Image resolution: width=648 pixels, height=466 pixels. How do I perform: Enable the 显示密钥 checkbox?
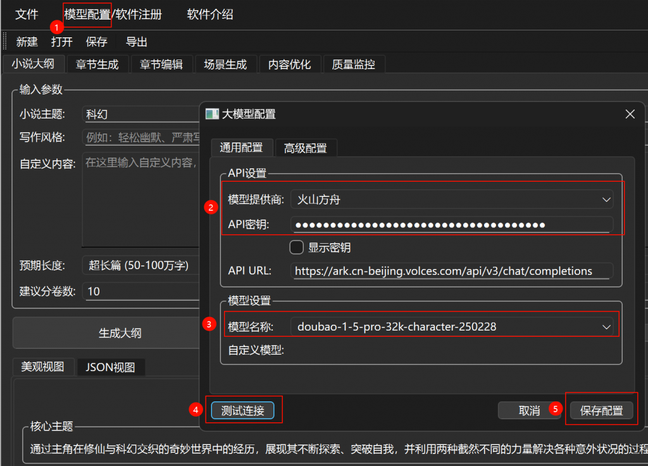(x=296, y=247)
